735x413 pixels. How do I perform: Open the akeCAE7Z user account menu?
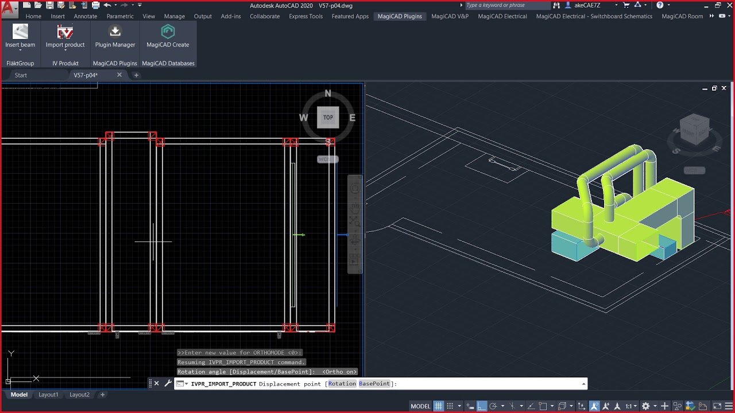pyautogui.click(x=591, y=5)
